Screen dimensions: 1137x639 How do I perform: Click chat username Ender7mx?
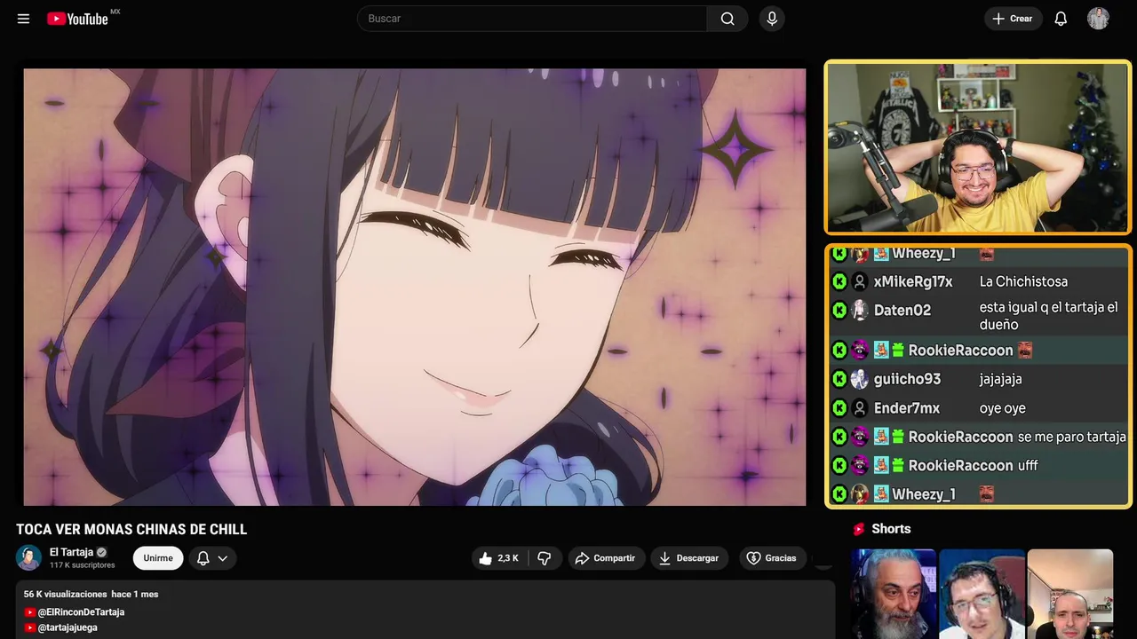[907, 408]
